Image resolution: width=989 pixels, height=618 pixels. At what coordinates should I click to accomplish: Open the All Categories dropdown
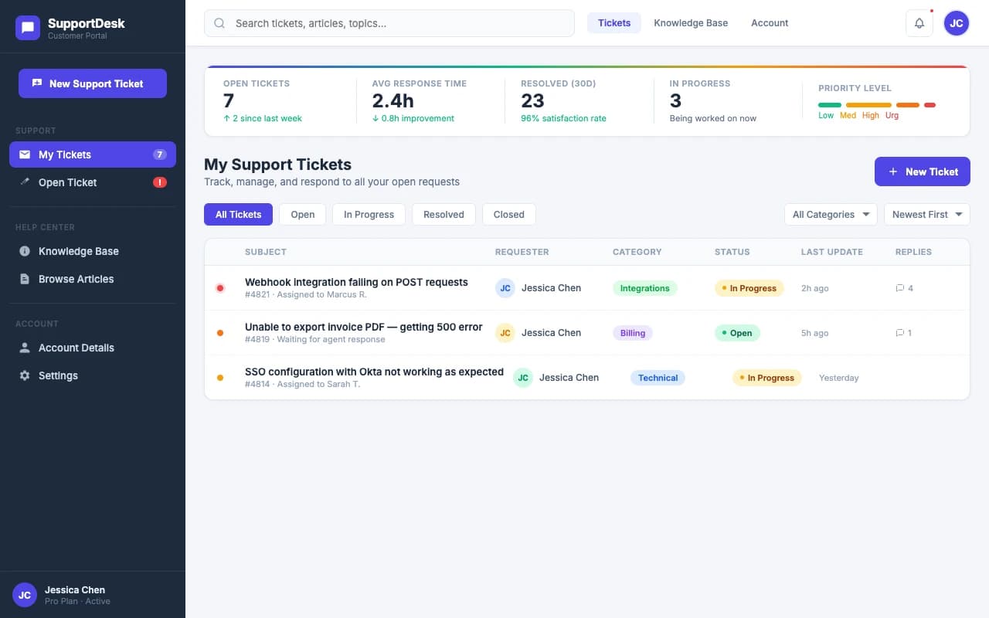[x=830, y=214]
